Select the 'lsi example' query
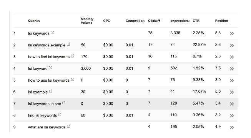This screenshot has width=251, height=138. point(38,92)
